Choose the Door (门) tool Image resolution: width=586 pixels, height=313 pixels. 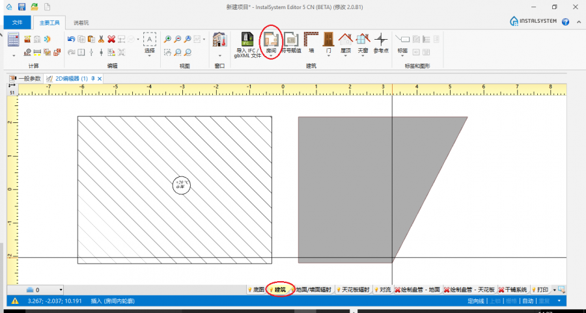[x=328, y=42]
